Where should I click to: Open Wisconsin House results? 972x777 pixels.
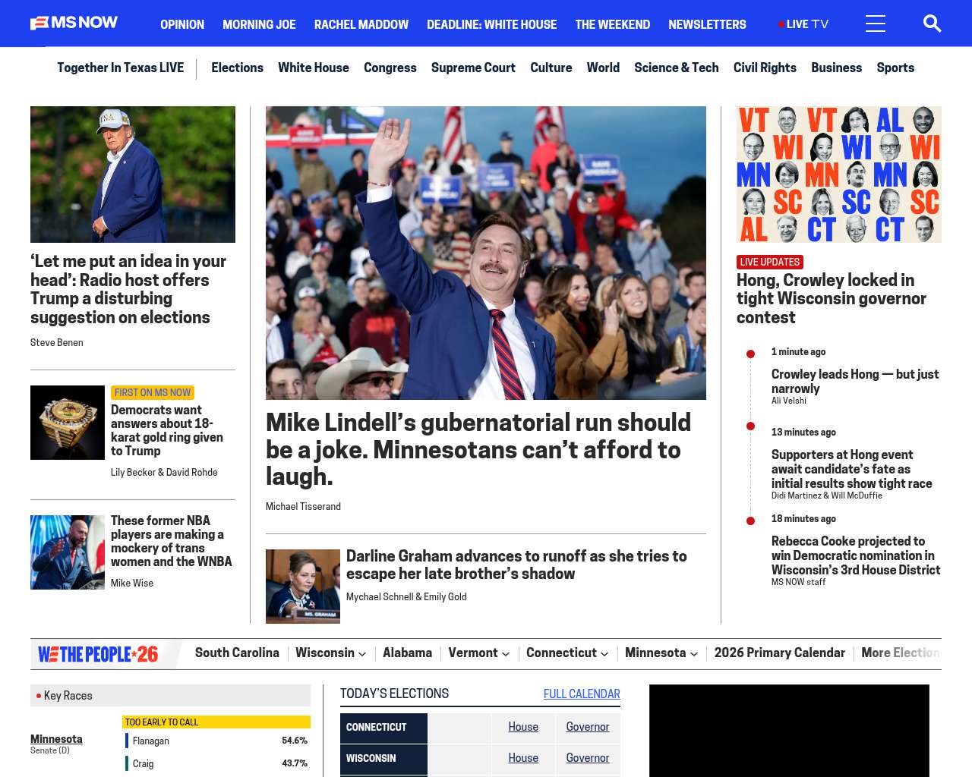click(523, 758)
